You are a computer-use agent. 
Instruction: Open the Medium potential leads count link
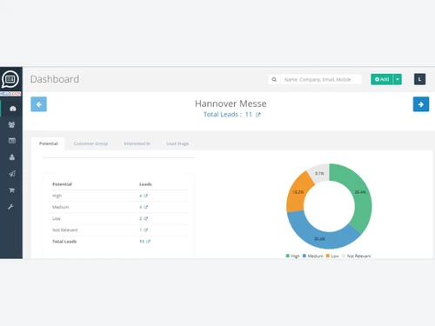144,207
